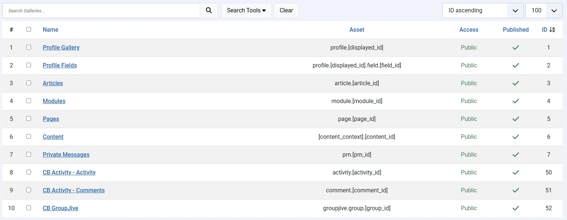Toggle published checkmark for Profile Gallery
This screenshot has width=567, height=220.
click(x=515, y=47)
